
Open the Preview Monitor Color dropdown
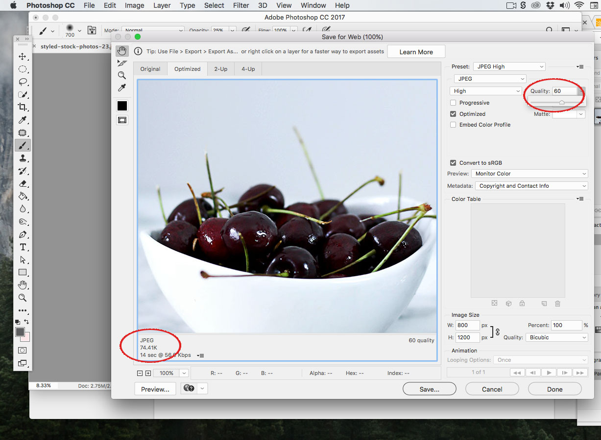(x=529, y=174)
